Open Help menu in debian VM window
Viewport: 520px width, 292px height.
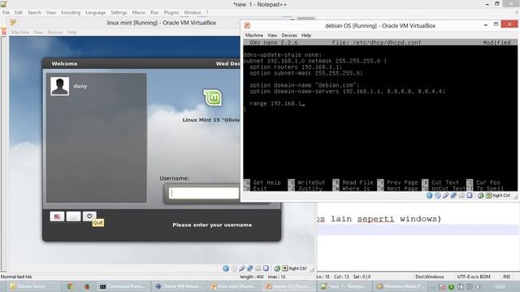click(x=306, y=35)
